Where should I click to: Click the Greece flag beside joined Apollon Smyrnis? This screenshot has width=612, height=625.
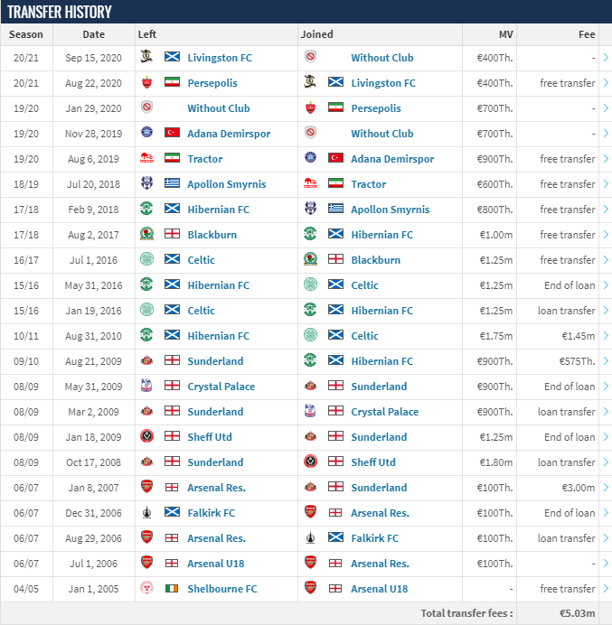(x=335, y=209)
